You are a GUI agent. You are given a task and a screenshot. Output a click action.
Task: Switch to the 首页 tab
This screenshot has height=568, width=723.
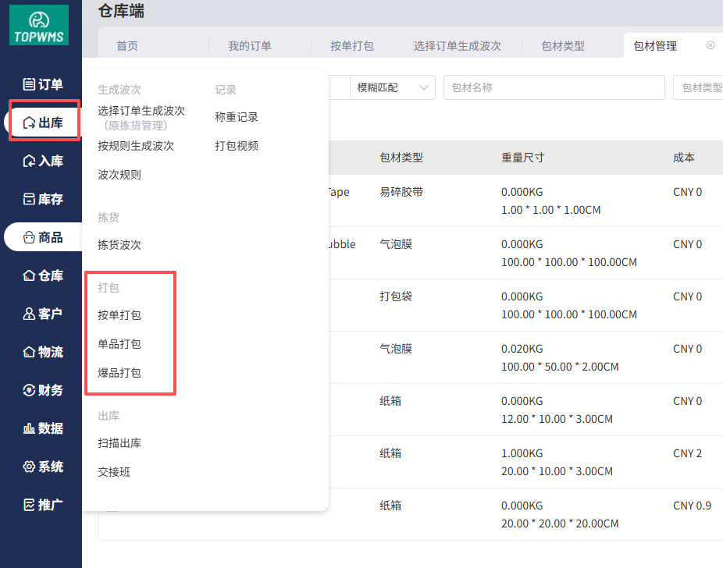tap(127, 46)
